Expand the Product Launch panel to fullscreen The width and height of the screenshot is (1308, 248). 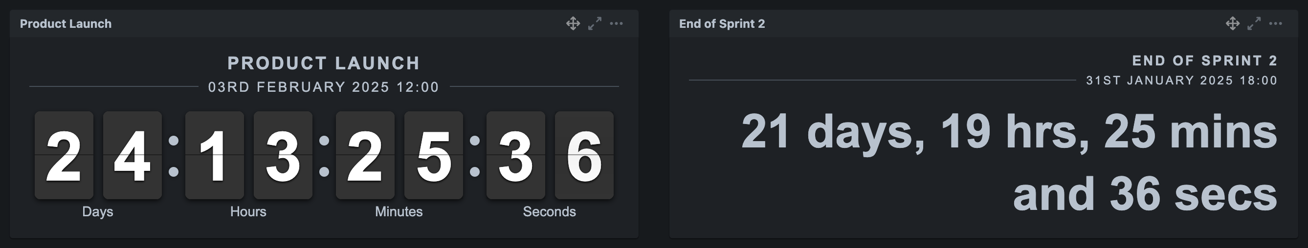point(595,23)
